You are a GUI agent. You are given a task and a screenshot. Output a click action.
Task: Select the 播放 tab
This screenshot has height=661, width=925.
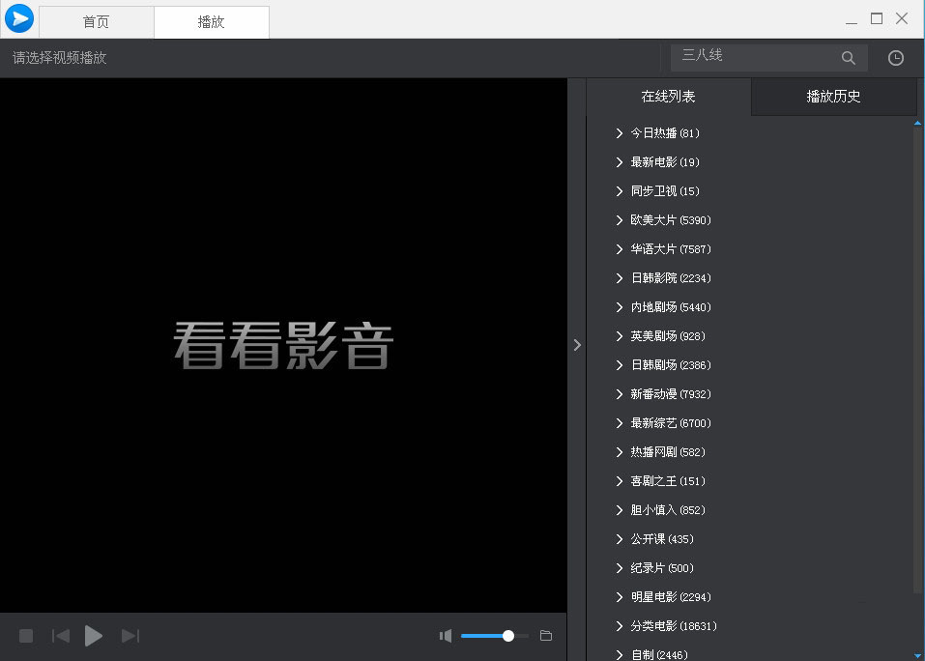tap(211, 22)
